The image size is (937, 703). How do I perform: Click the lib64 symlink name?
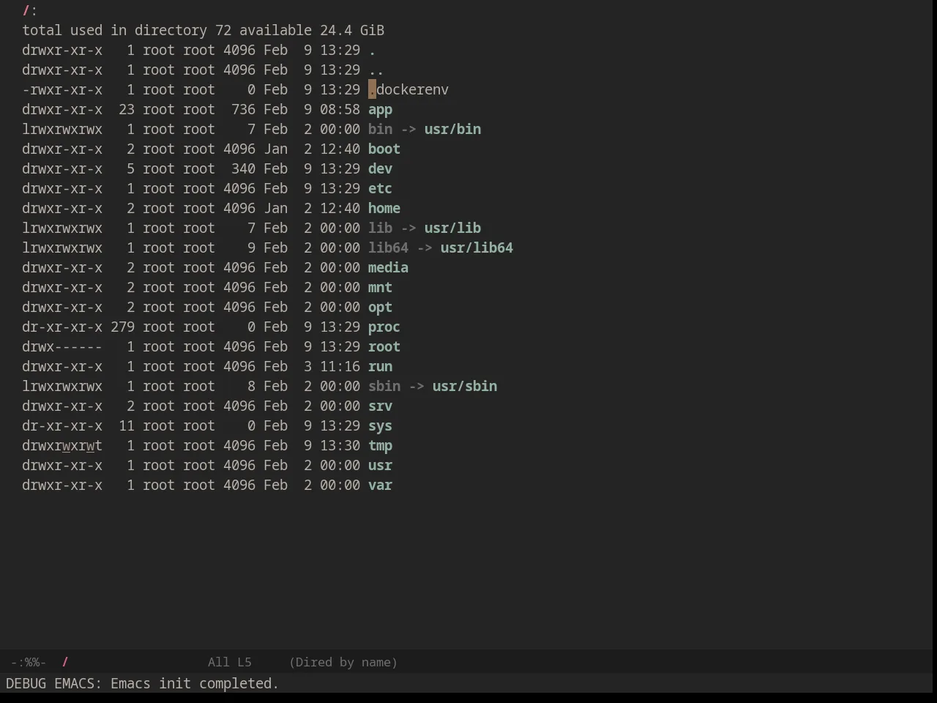point(388,248)
